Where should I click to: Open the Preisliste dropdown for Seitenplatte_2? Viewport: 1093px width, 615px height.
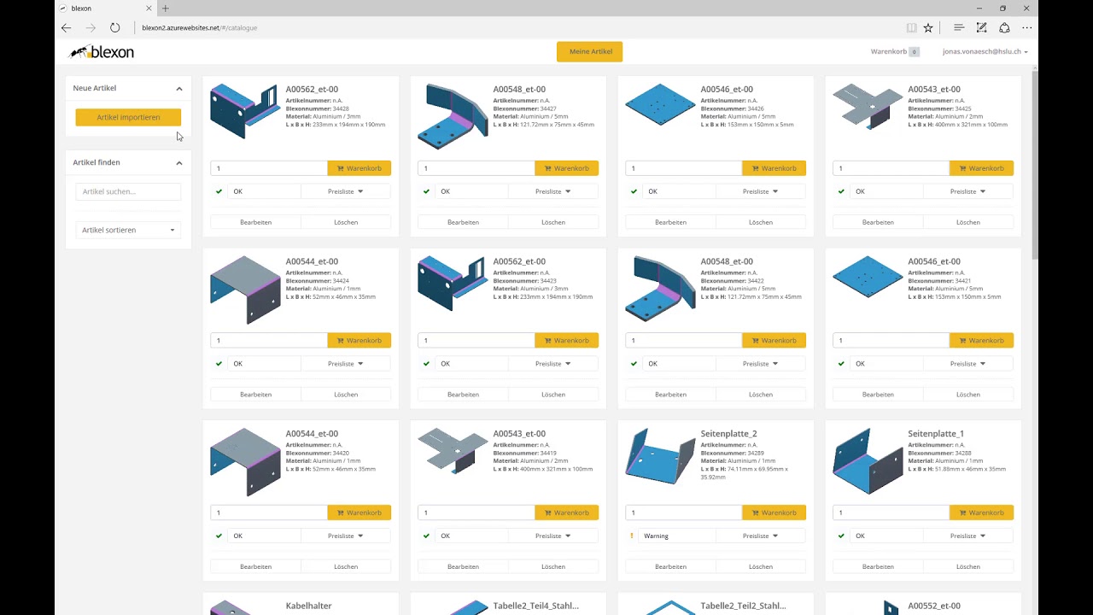(761, 536)
